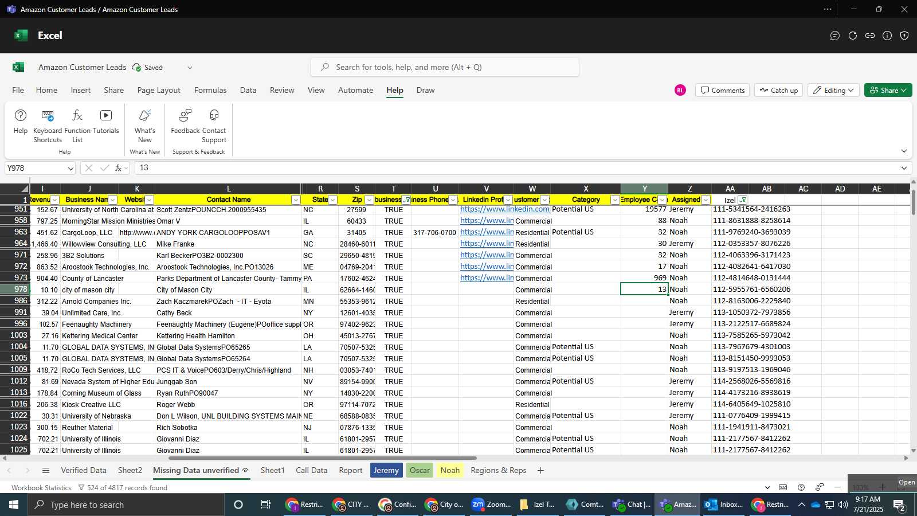Click the Comments button

(722, 90)
